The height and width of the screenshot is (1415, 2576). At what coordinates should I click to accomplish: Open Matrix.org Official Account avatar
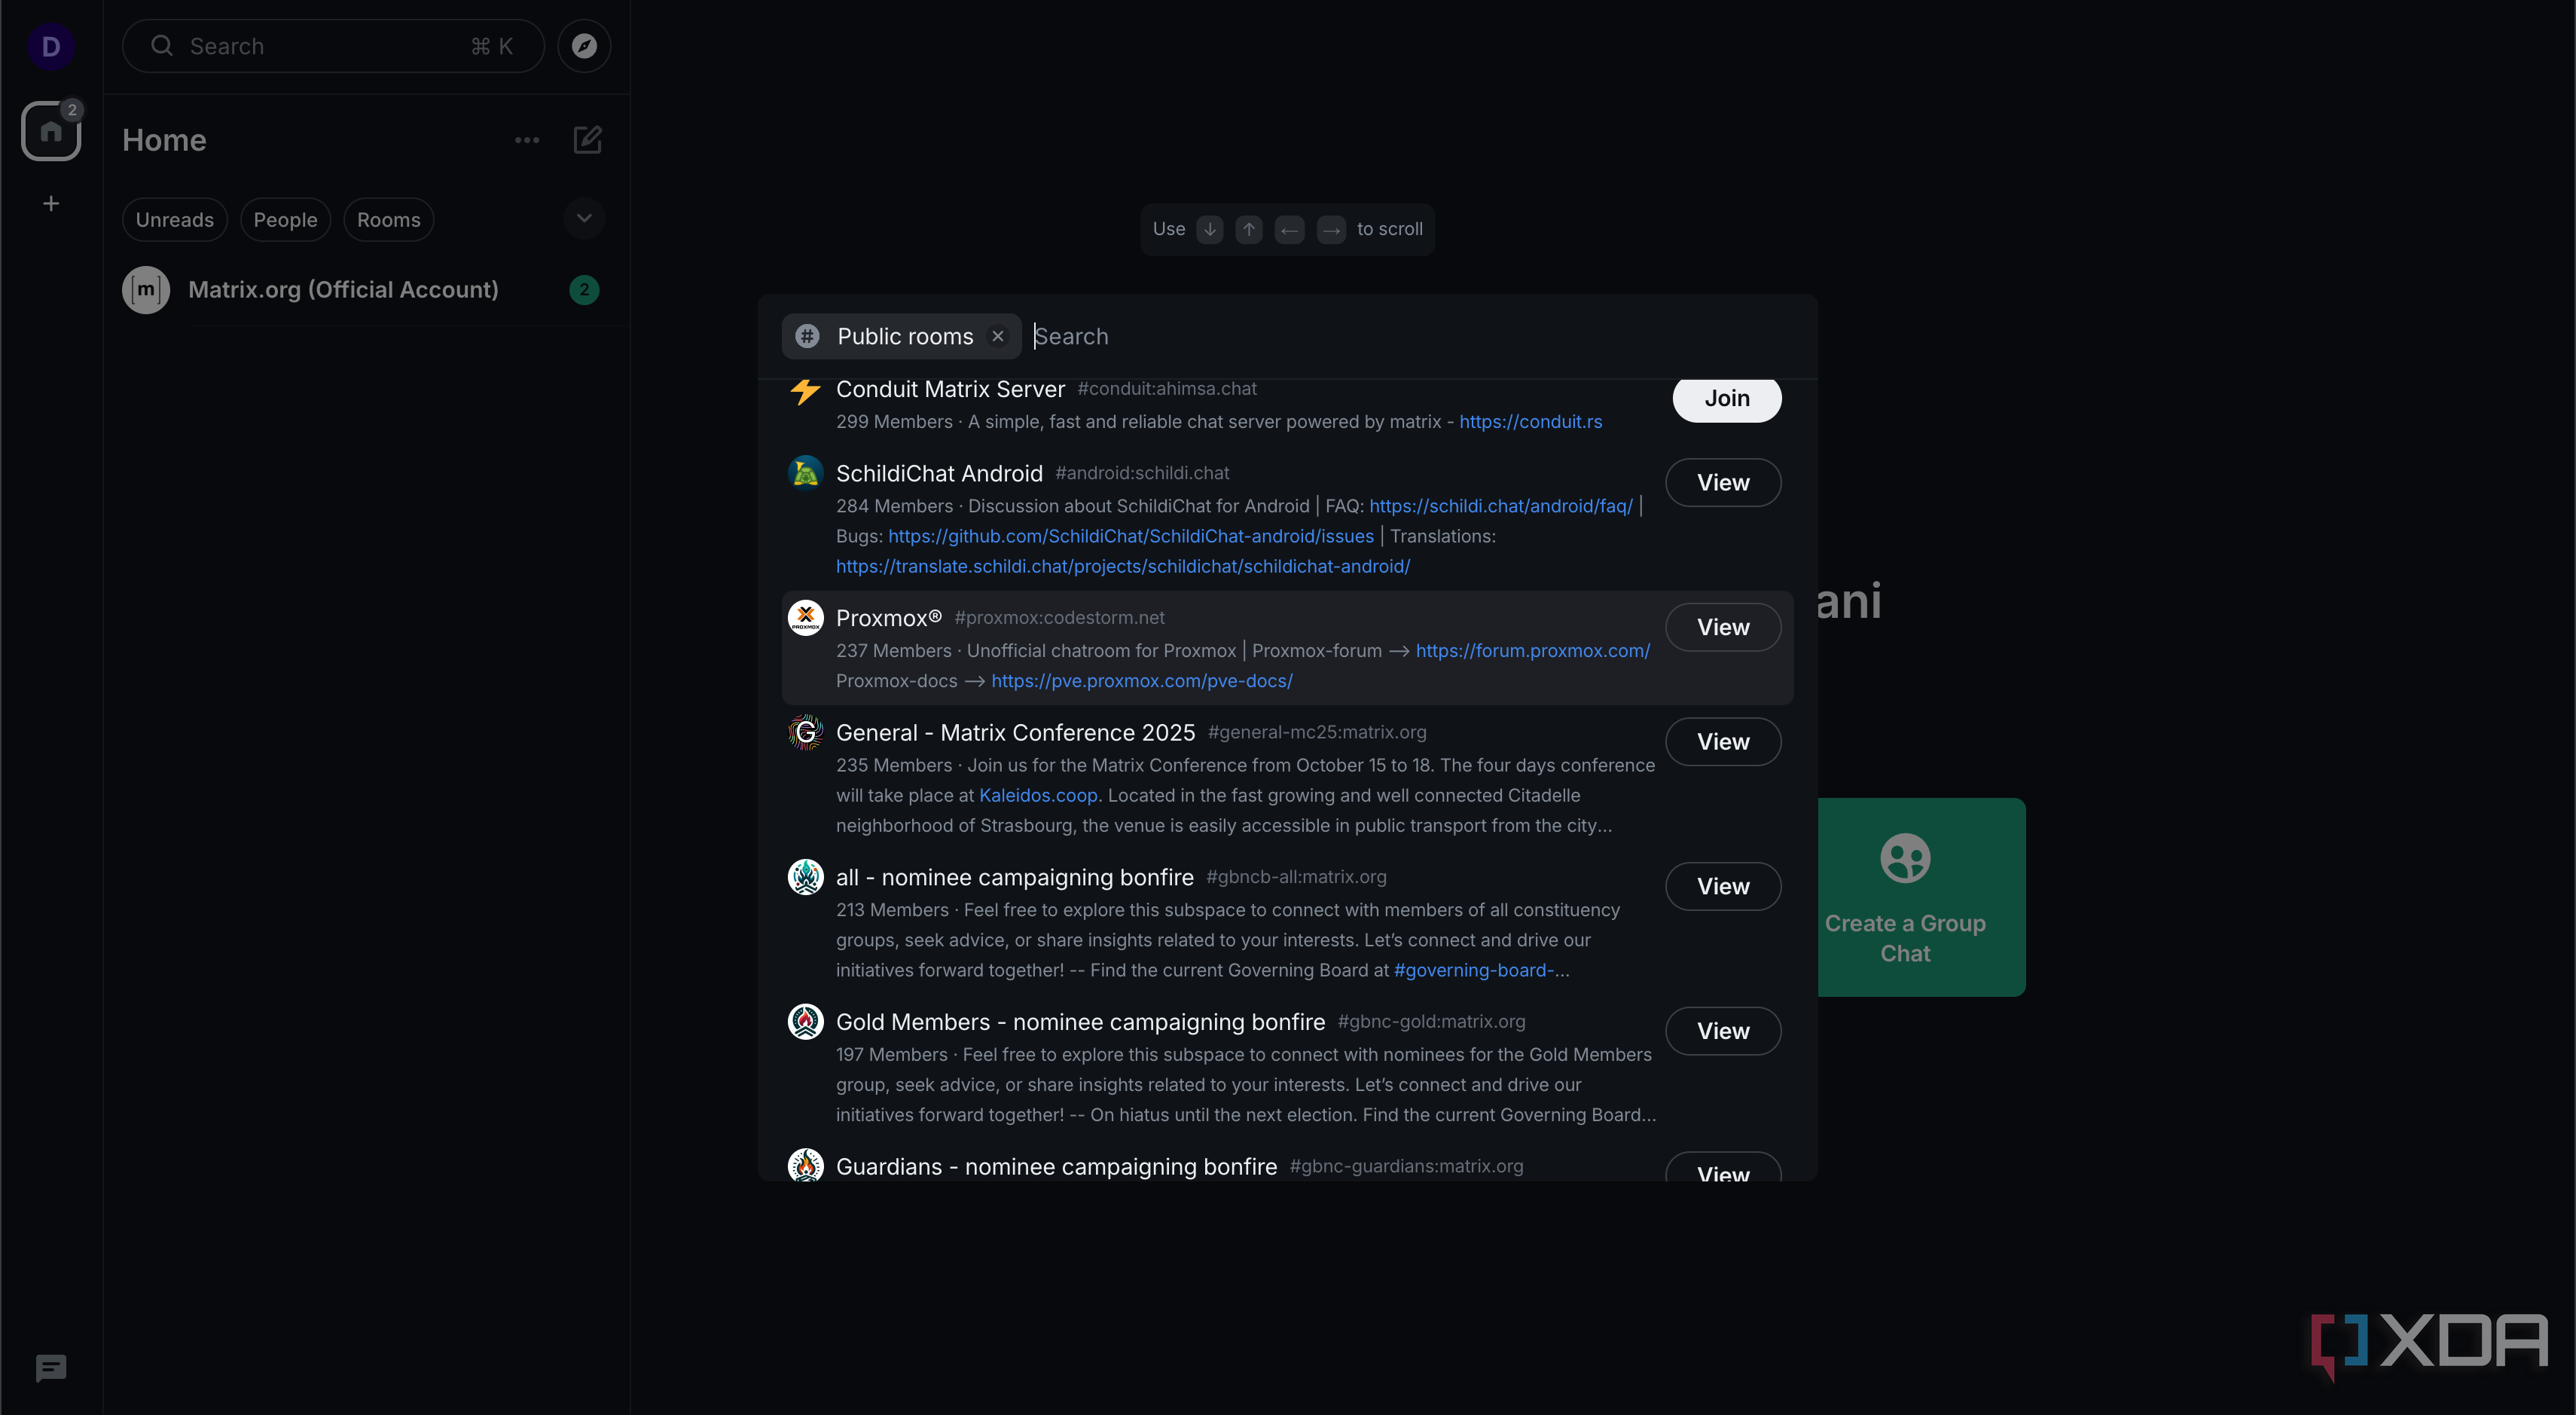point(146,290)
